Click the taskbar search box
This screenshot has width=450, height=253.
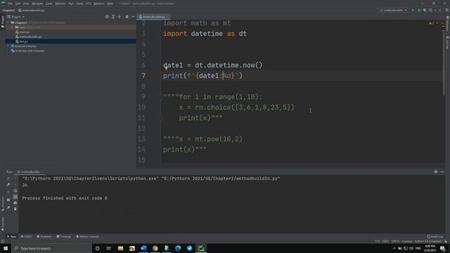coord(51,248)
